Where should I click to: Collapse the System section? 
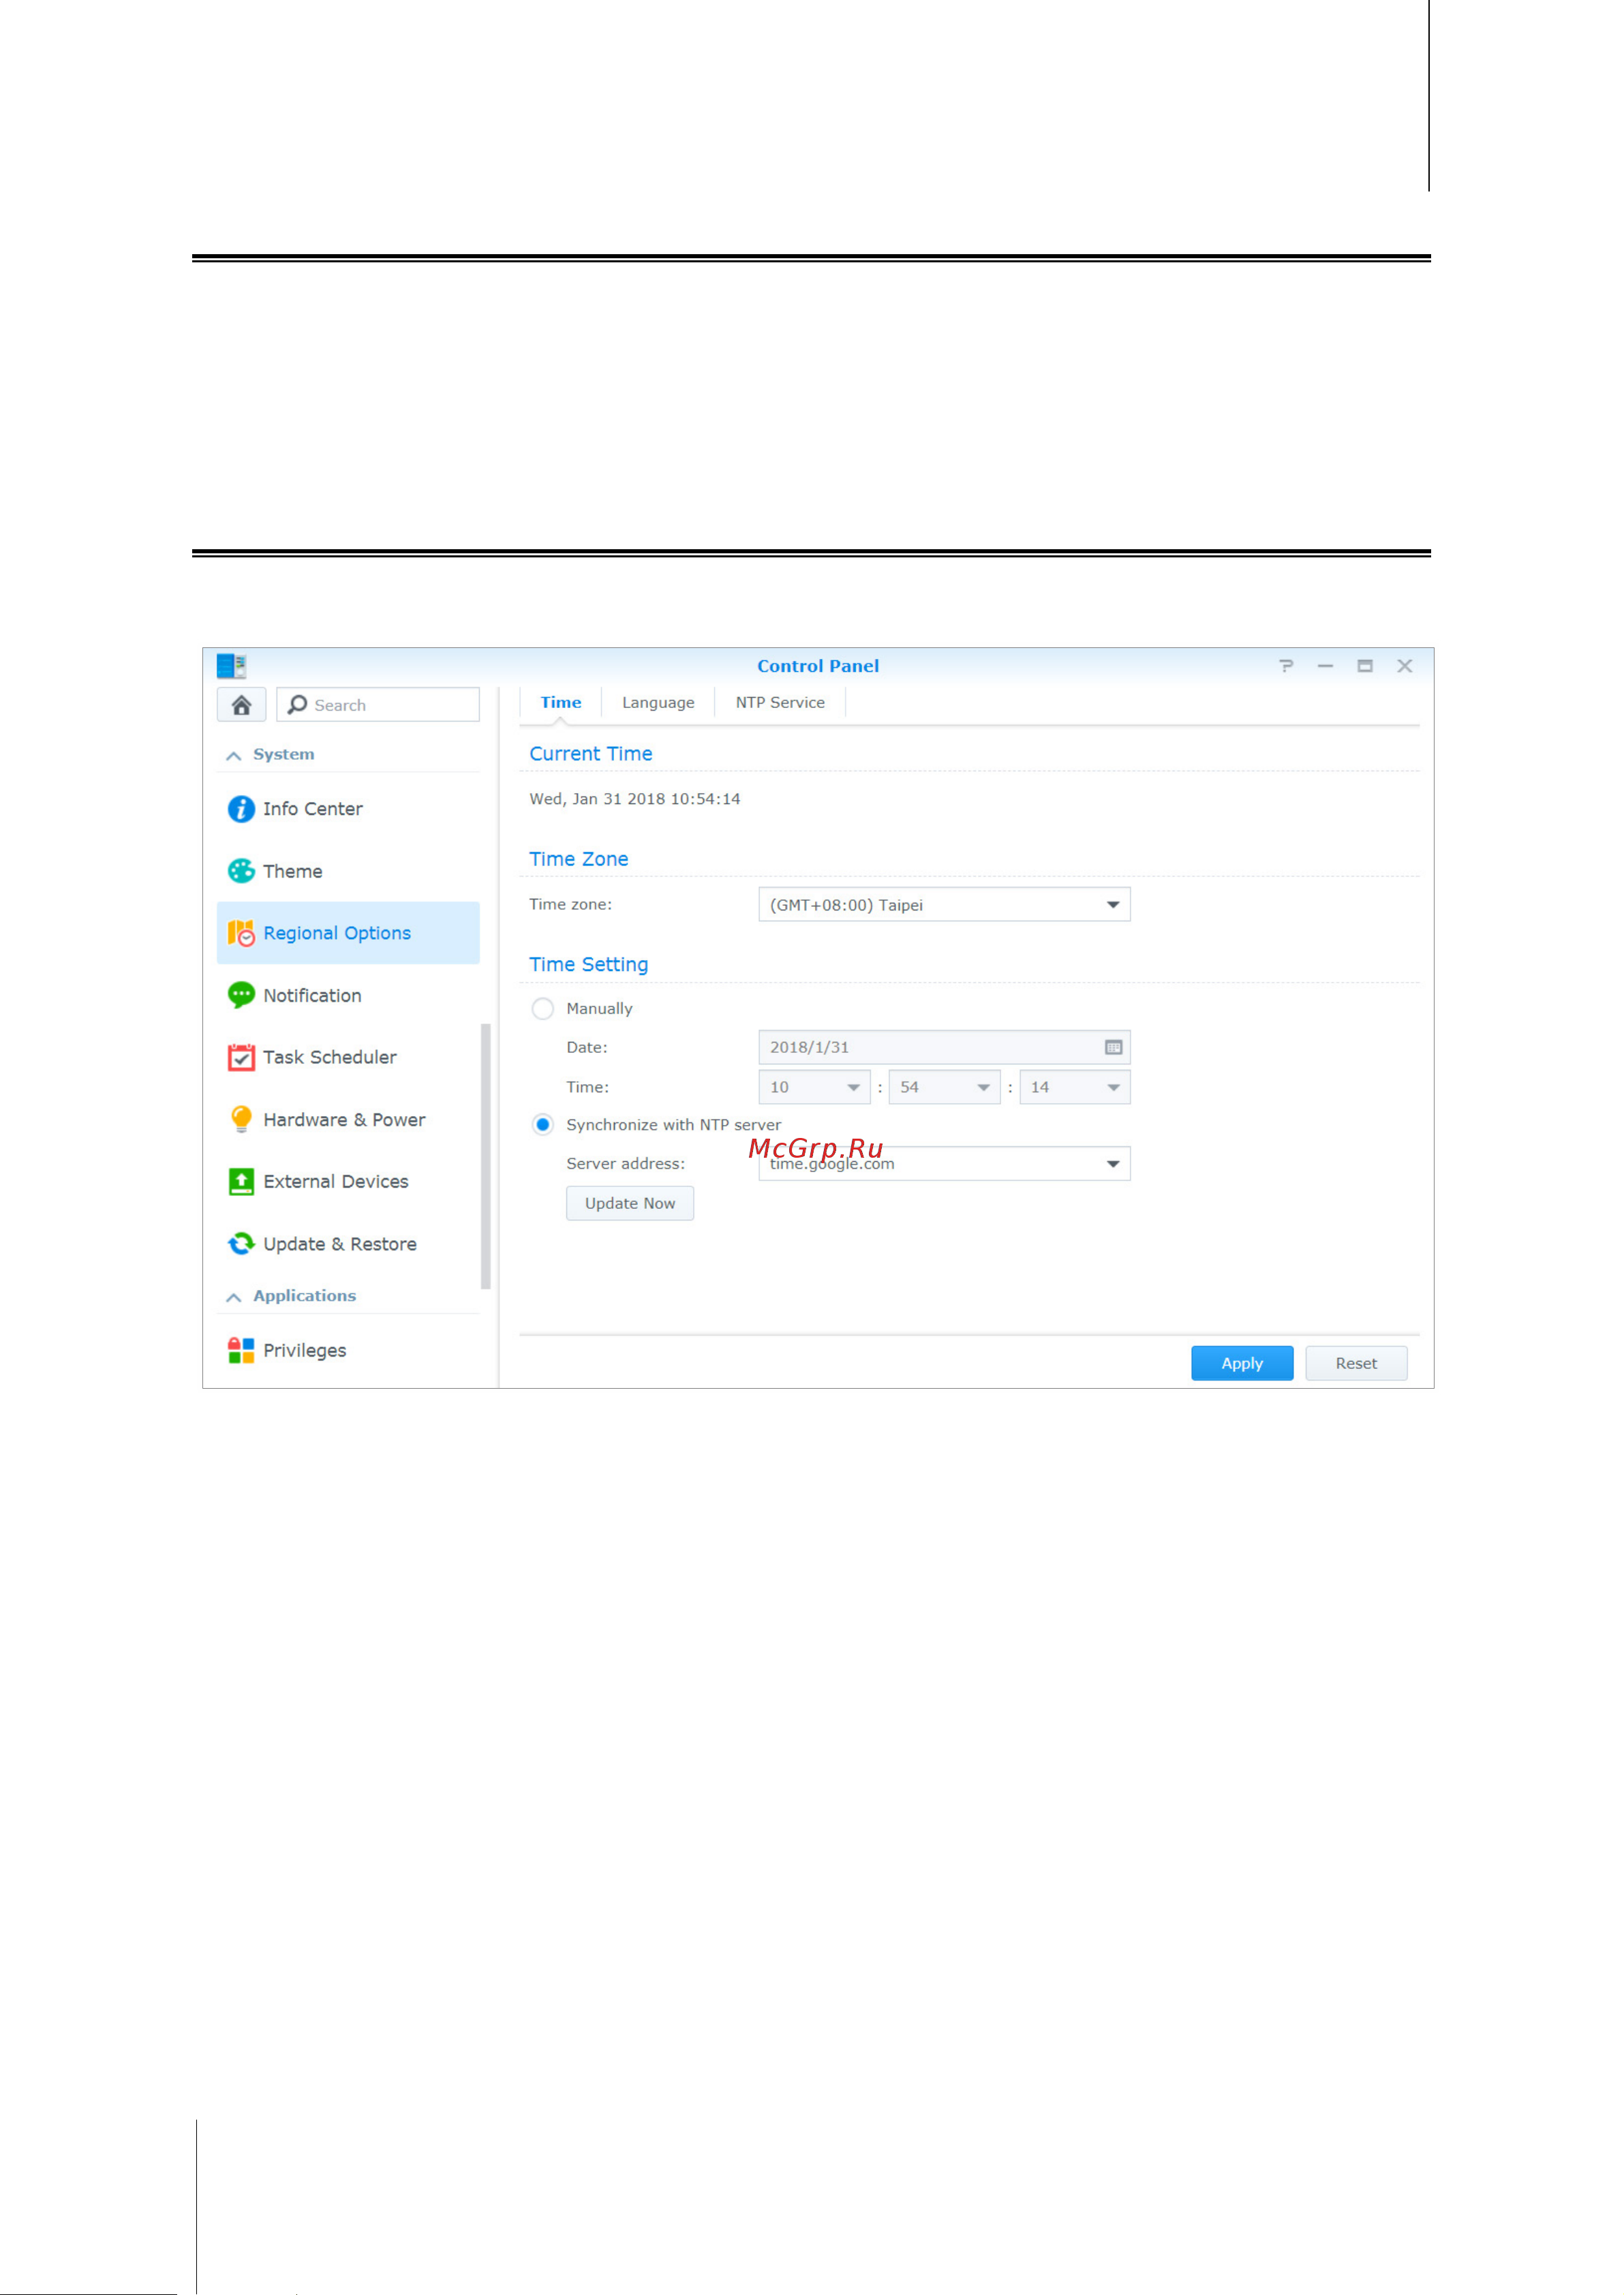(233, 755)
